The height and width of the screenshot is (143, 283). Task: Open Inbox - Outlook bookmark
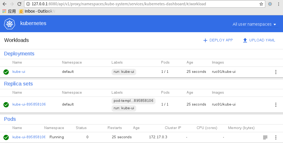37,11
